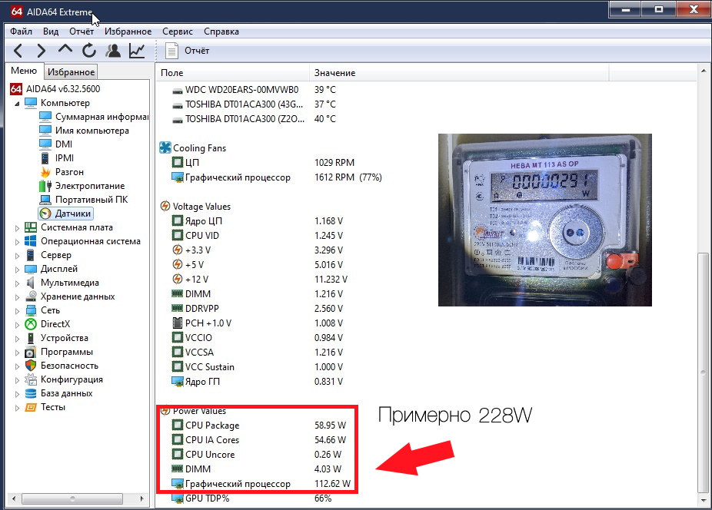Expand the Системная плата node
The width and height of the screenshot is (712, 510).
coord(17,228)
